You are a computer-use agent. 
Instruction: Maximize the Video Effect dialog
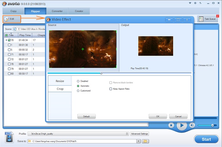[178, 20]
